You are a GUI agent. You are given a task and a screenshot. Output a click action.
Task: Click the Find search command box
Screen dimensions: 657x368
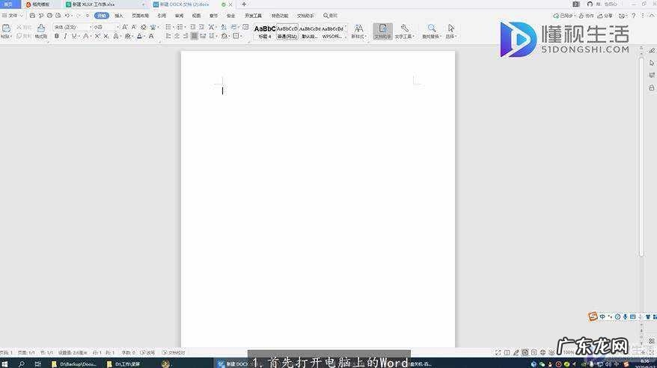coord(330,16)
